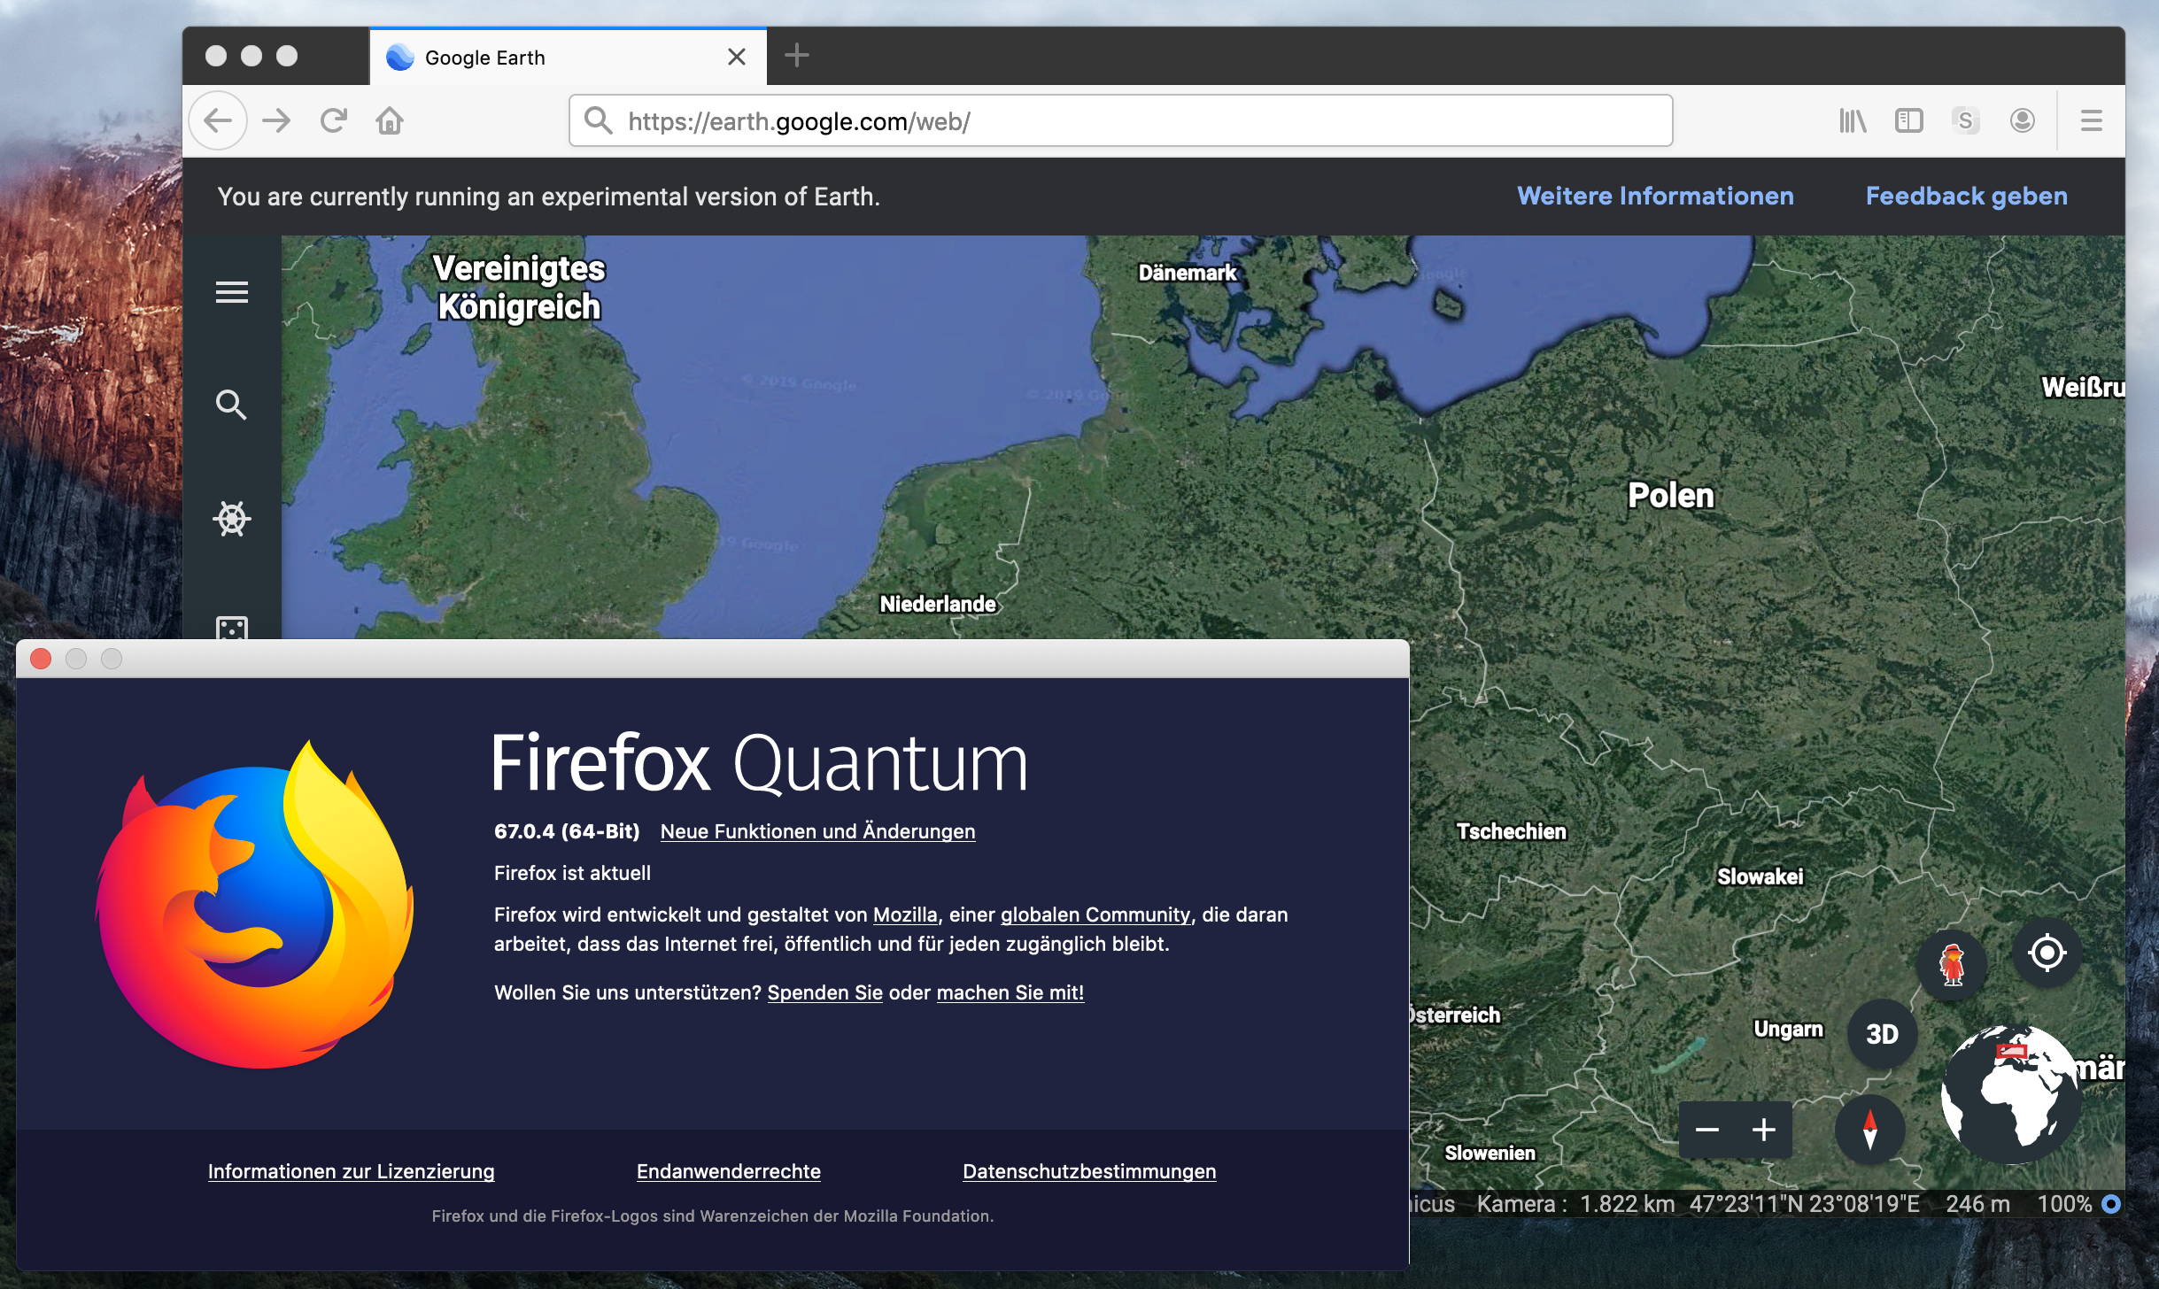Click camera coordinates 47°23'11"N 23°08'19"E
Screen dimensions: 2159x1289
tap(1804, 1204)
